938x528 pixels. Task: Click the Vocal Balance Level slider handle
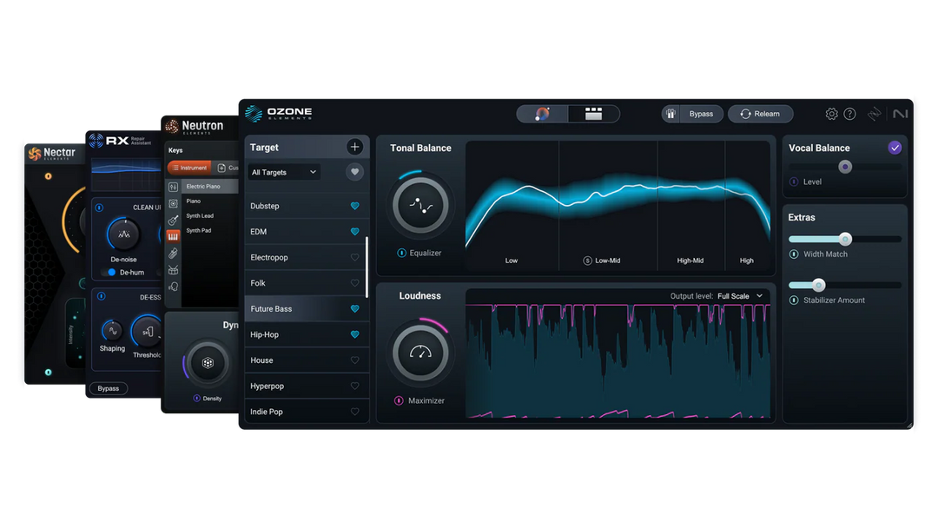click(845, 167)
